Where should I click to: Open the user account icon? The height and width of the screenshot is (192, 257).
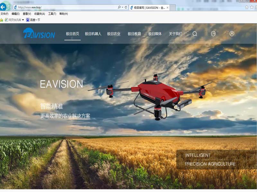232,34
